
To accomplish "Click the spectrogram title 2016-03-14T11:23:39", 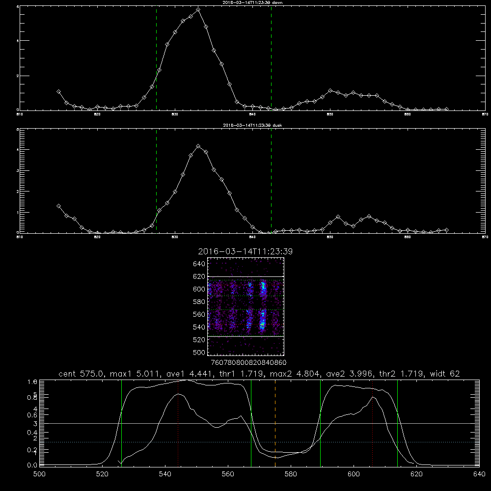I will (x=245, y=252).
